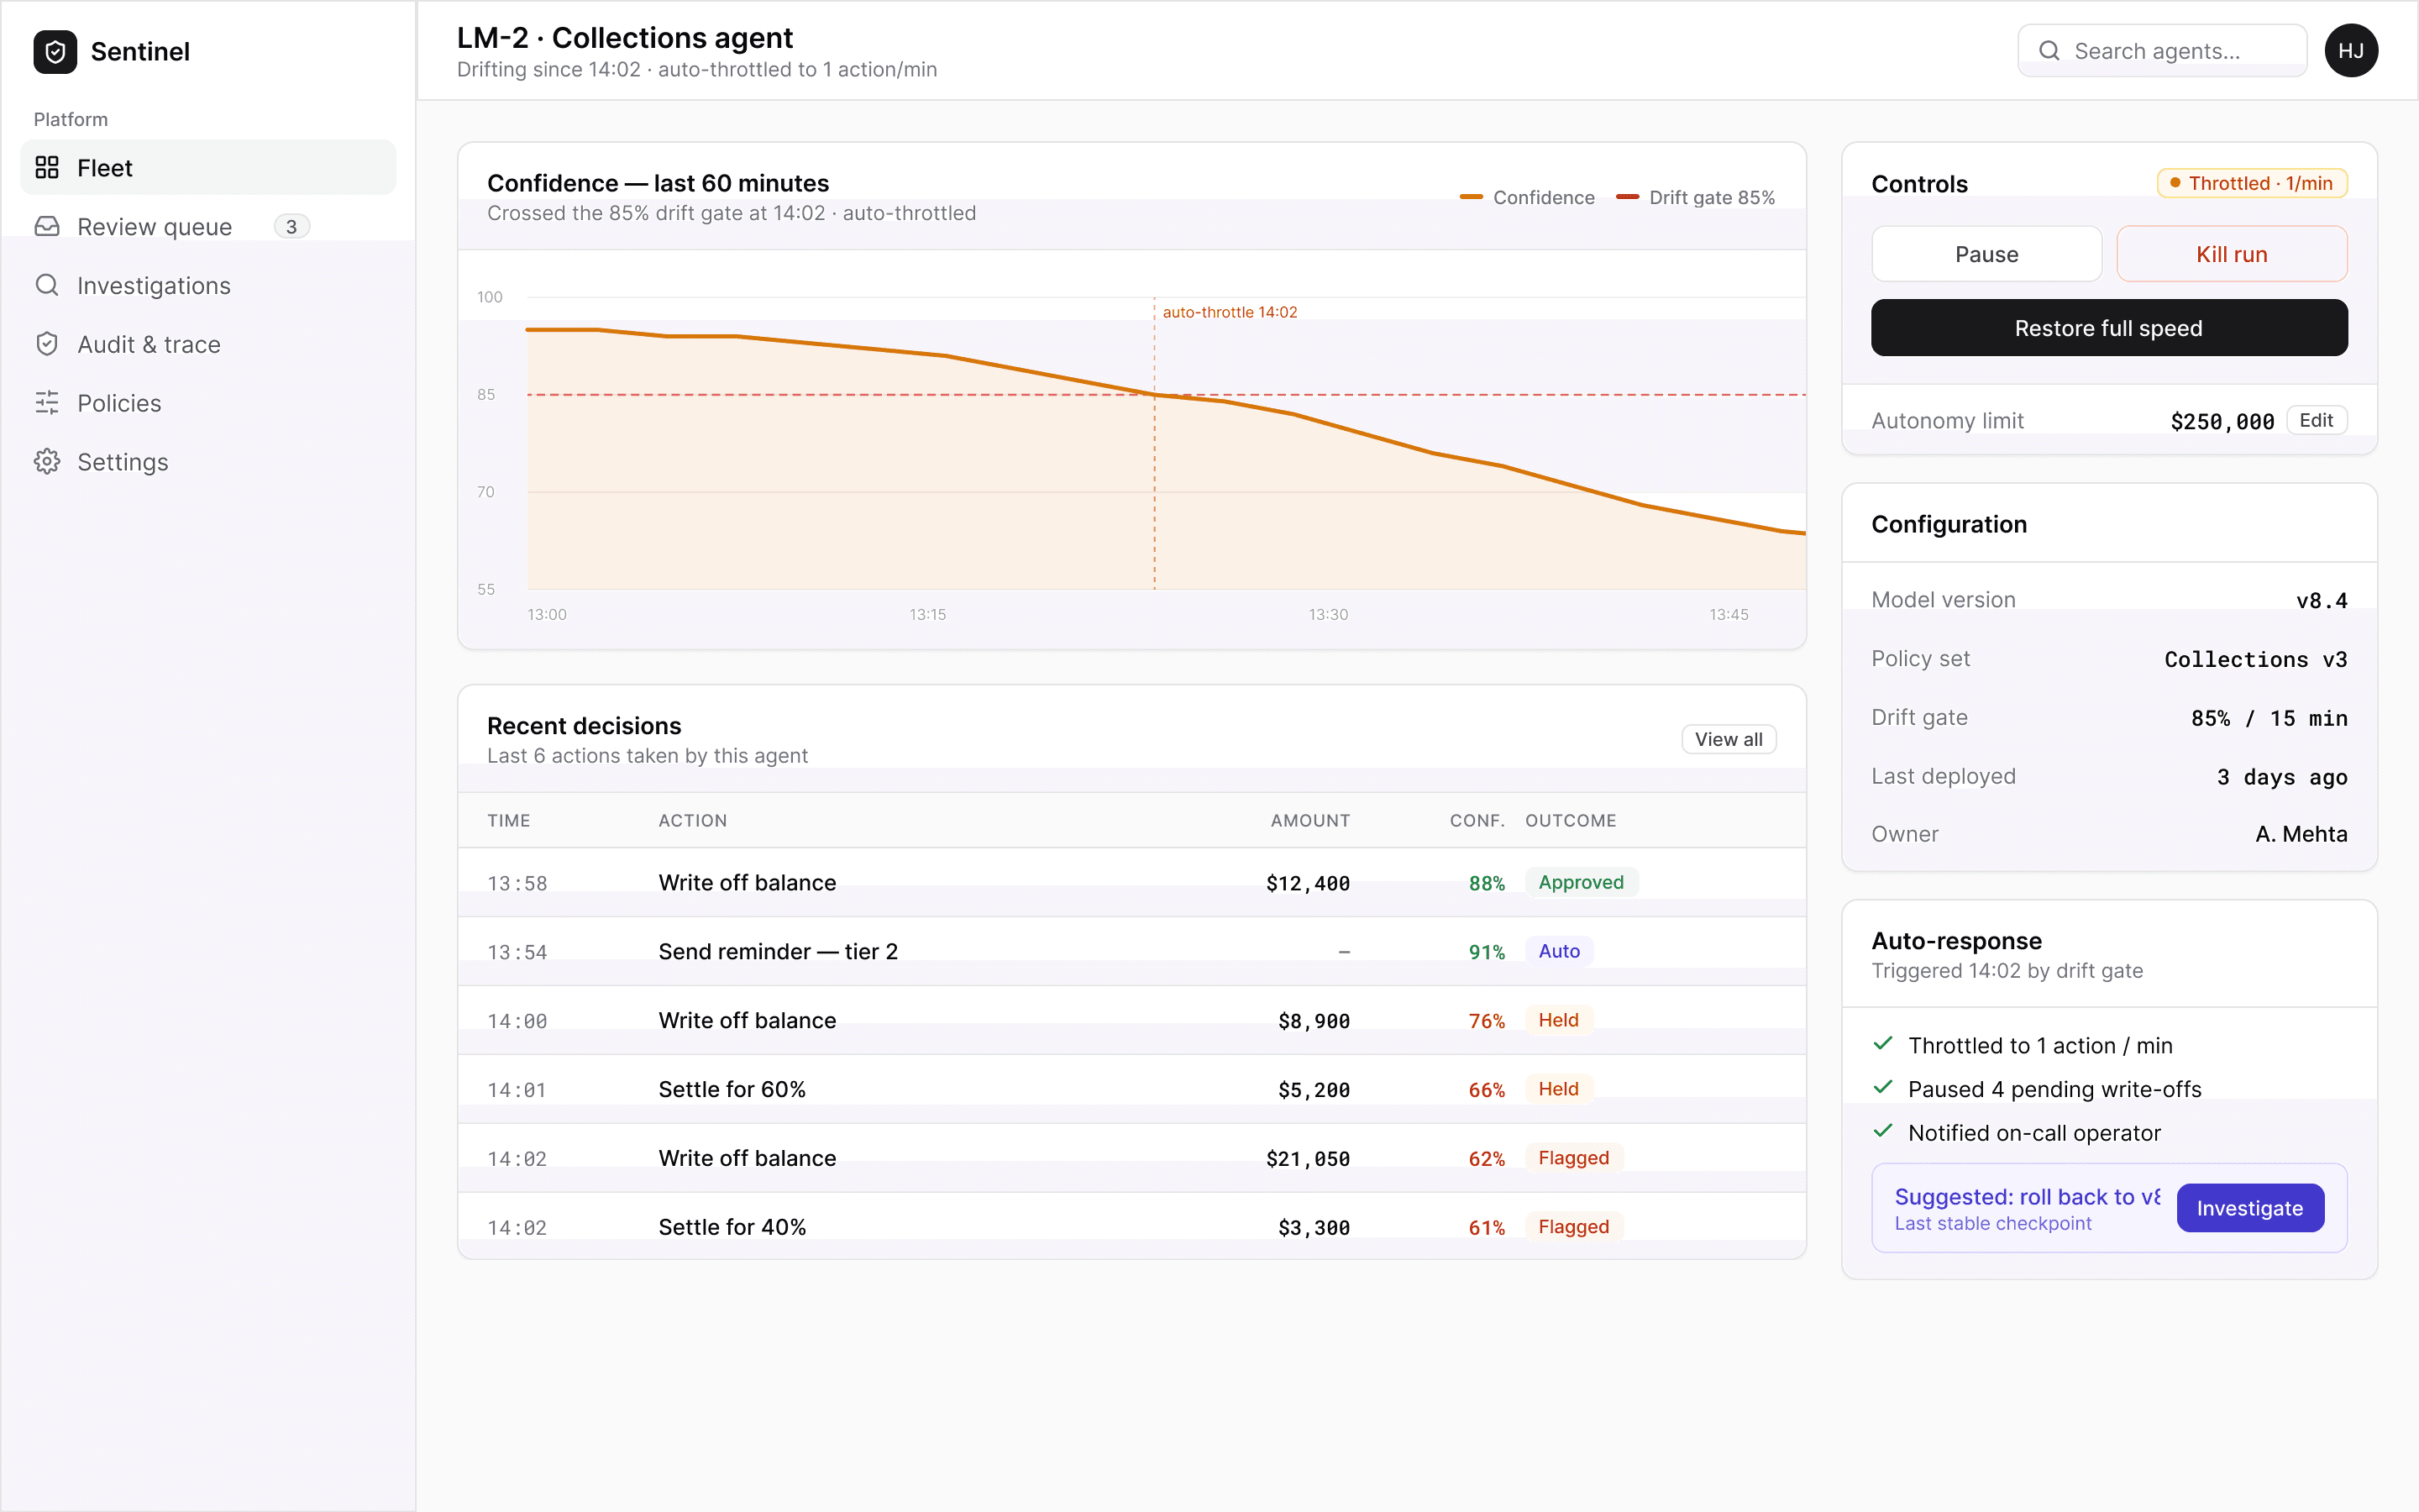The width and height of the screenshot is (2419, 1512).
Task: Click the search magnifier icon in the agent search field
Action: point(2049,51)
